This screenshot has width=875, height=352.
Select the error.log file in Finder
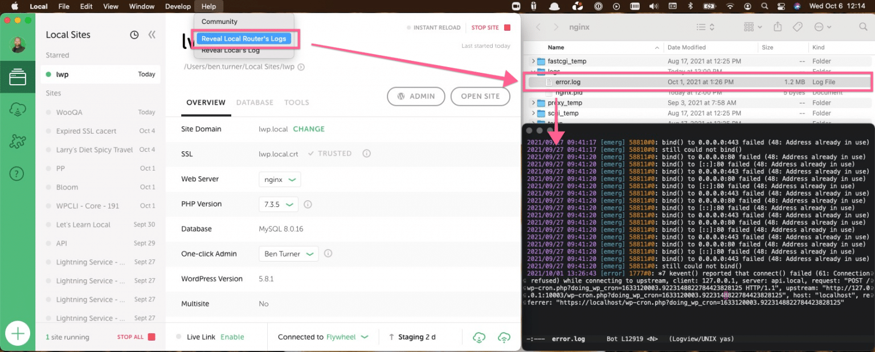click(567, 82)
